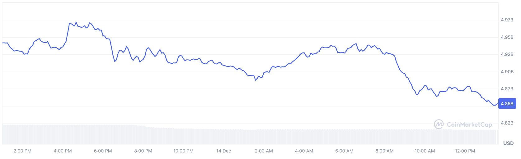This screenshot has height=159, width=521.
Task: Click the 14 Dec date marker
Action: tap(223, 151)
